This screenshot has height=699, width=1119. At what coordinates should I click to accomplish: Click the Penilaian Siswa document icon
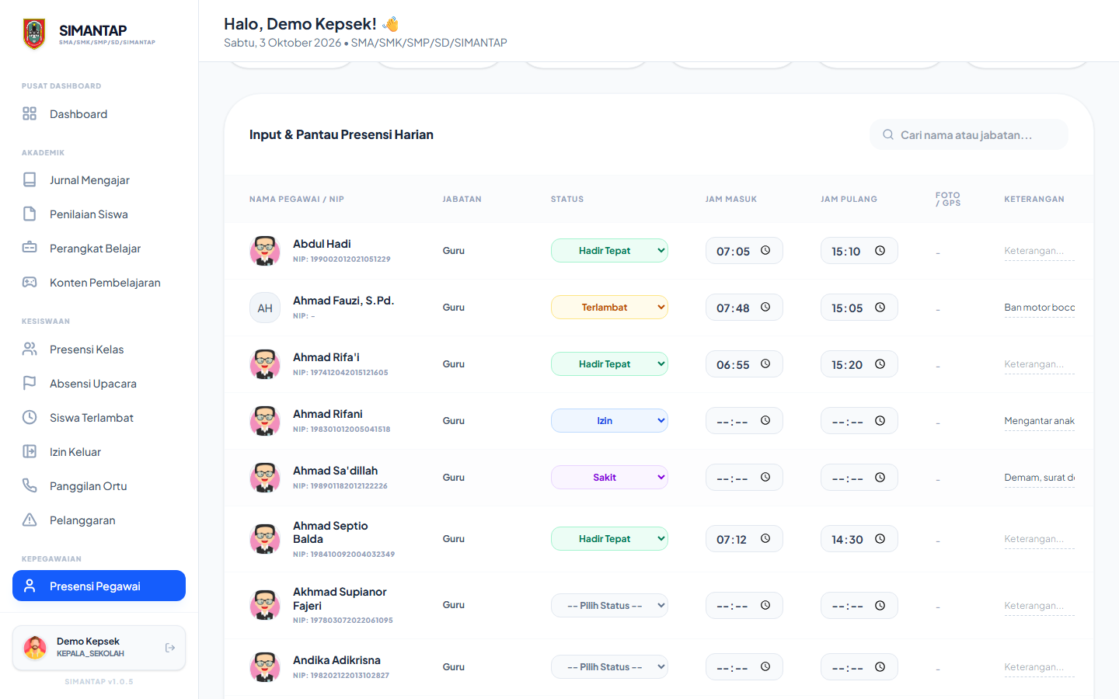(30, 214)
